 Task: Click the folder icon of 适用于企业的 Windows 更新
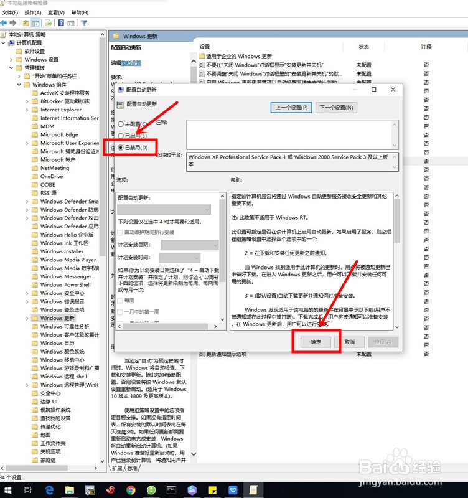click(202, 56)
